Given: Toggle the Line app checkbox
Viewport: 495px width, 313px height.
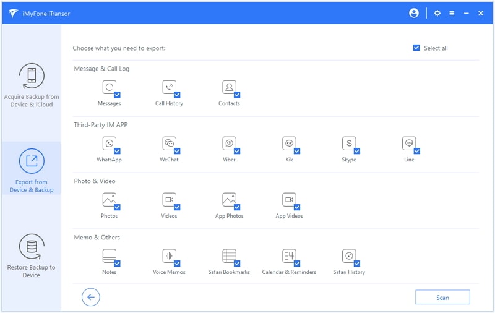Looking at the screenshot, I should point(416,151).
